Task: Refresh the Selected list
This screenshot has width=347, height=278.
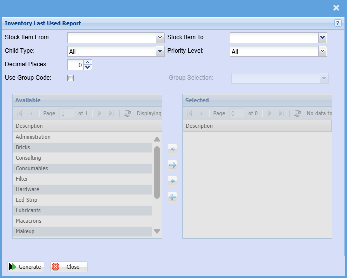Action: coord(297,114)
